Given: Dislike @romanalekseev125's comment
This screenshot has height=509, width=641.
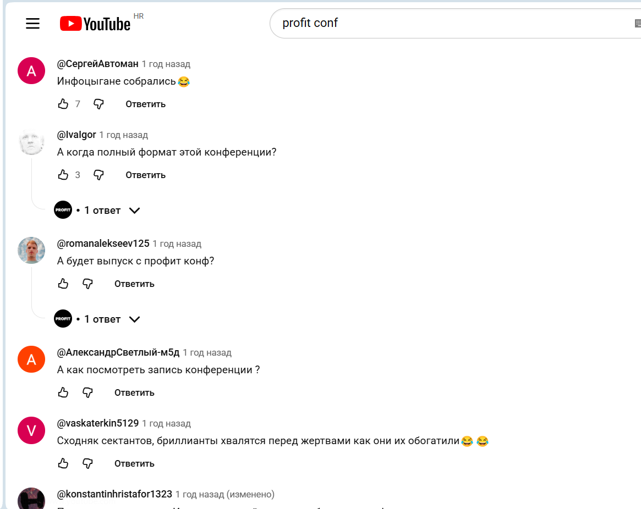Looking at the screenshot, I should tap(87, 284).
